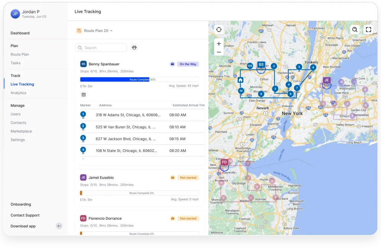This screenshot has height=250, width=381.
Task: Open Tasks in the sidebar
Action: click(16, 63)
